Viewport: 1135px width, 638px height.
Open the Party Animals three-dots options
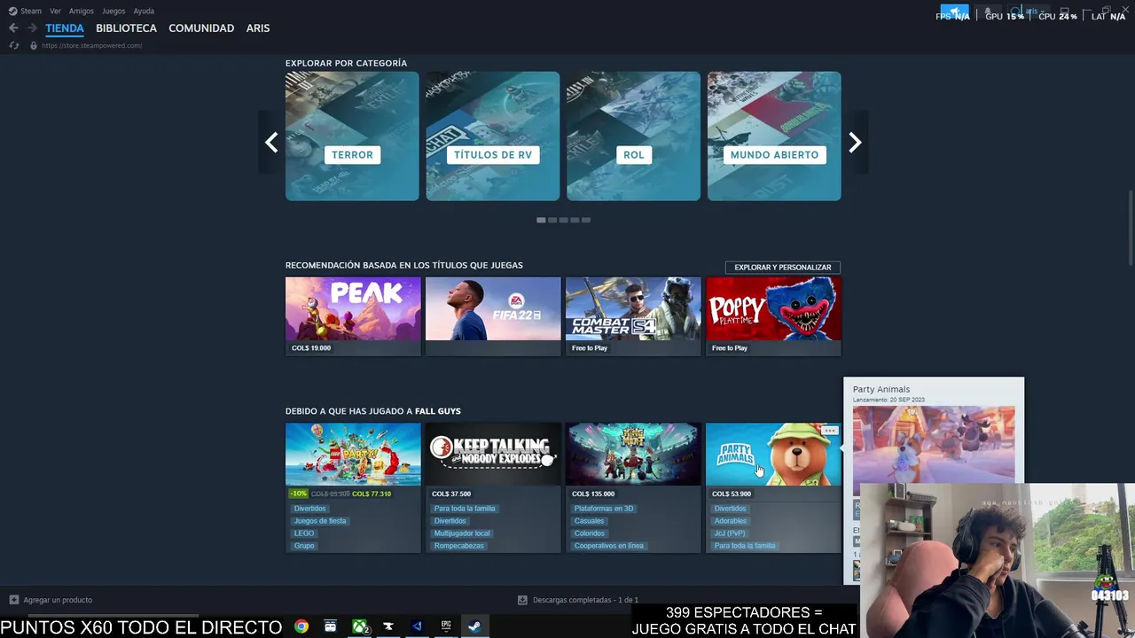pyautogui.click(x=829, y=431)
